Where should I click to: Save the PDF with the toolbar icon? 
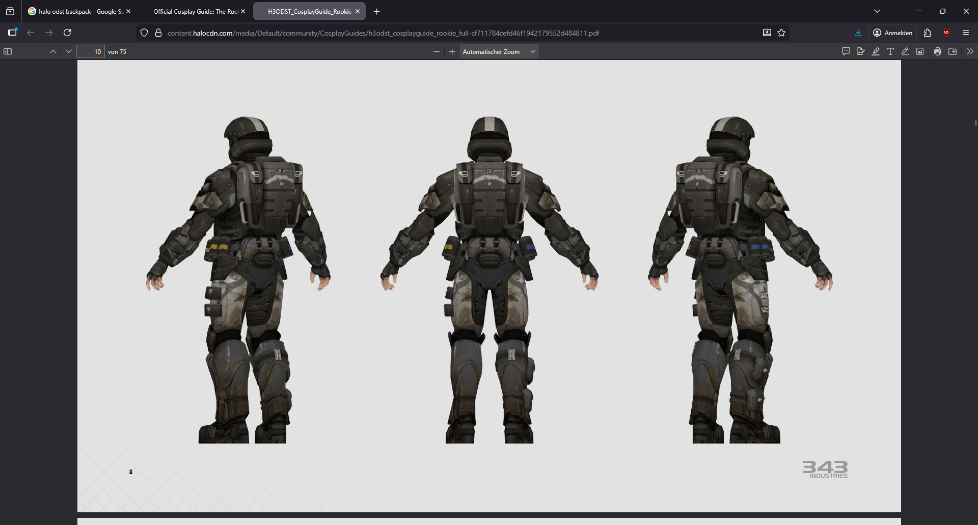point(953,51)
